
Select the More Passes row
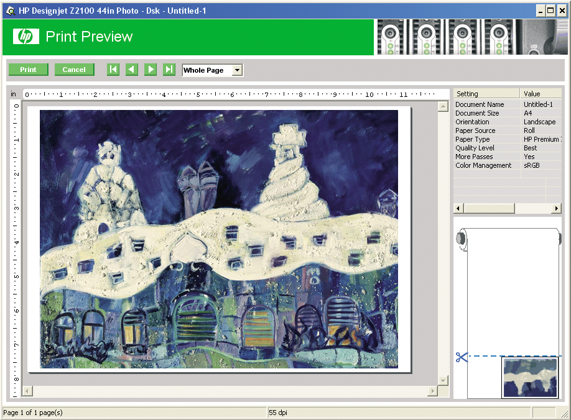(x=508, y=157)
